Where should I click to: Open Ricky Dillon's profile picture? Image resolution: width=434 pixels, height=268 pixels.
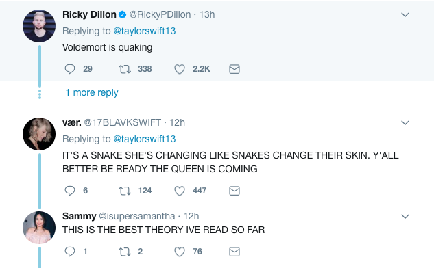point(39,26)
